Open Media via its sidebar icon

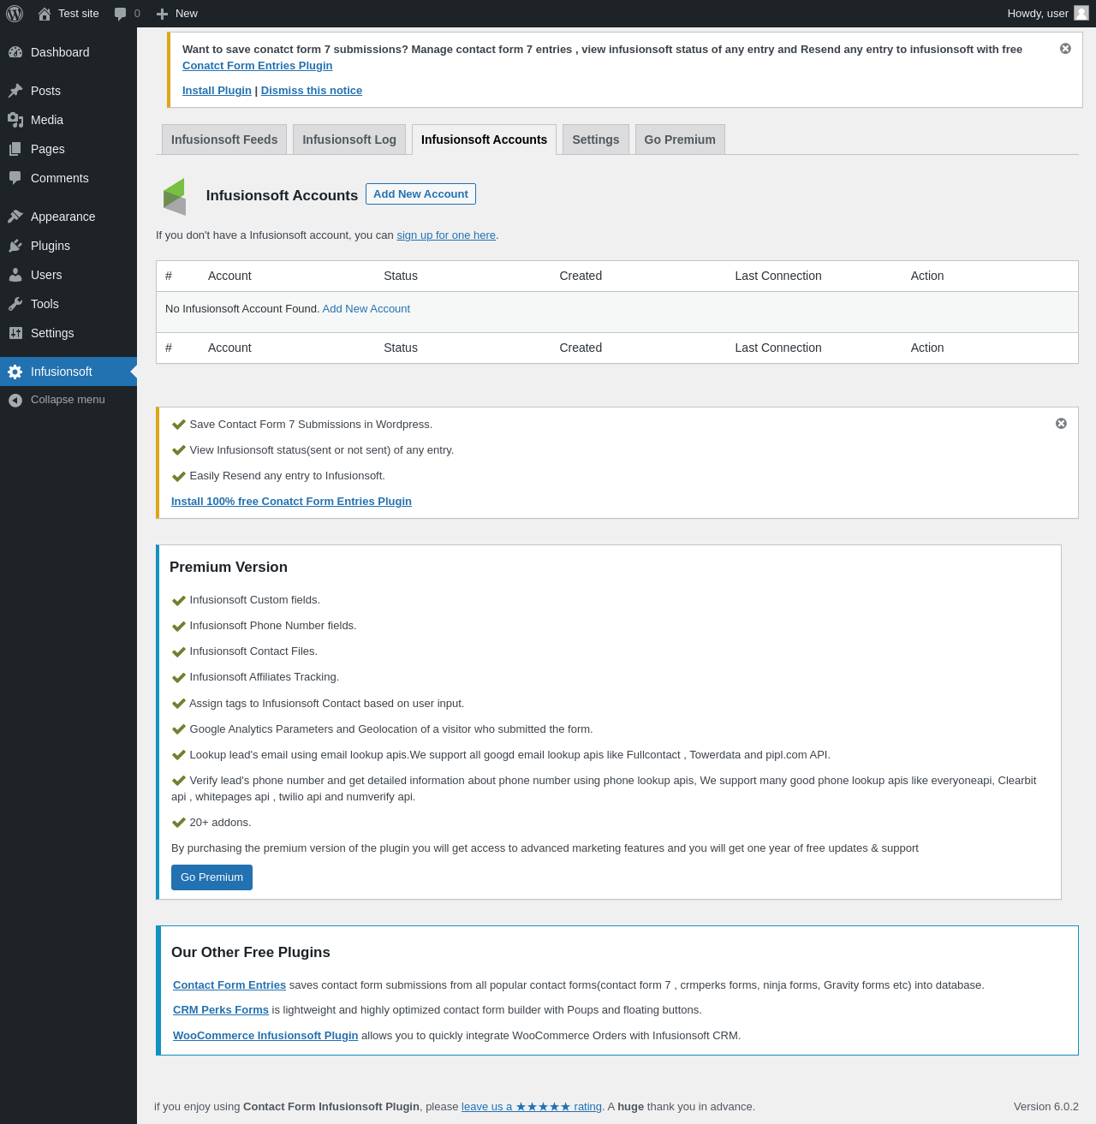[15, 120]
